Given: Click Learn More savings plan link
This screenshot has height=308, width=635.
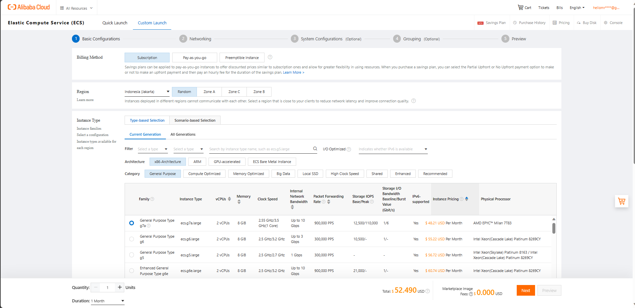Looking at the screenshot, I should click(x=294, y=72).
